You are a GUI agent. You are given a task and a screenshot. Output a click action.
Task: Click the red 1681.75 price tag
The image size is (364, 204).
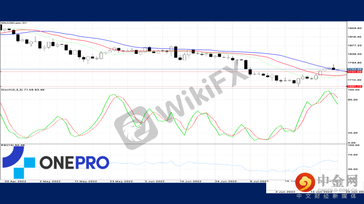point(355,86)
